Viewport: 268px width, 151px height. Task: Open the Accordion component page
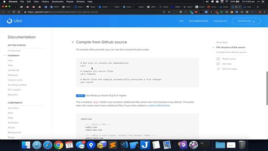pyautogui.click(x=13, y=108)
